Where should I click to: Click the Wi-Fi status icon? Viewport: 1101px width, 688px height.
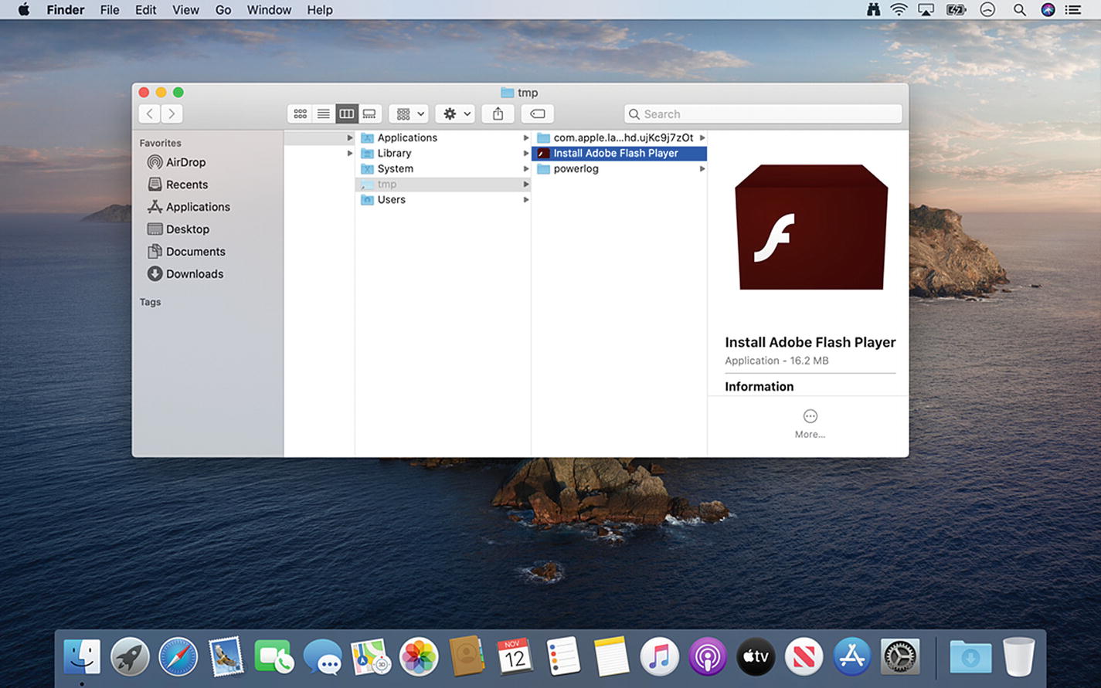[899, 10]
